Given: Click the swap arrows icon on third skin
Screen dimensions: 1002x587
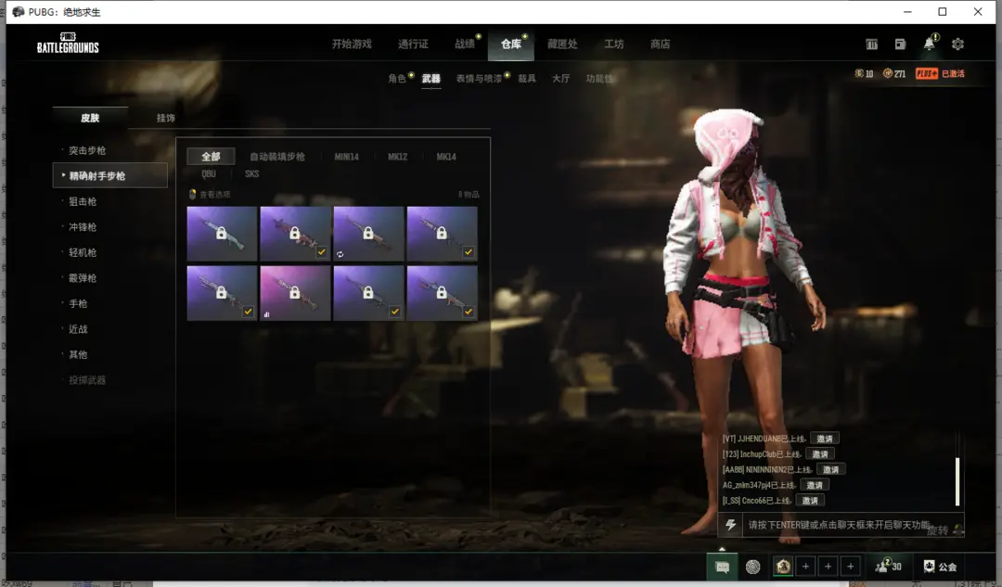Looking at the screenshot, I should (x=340, y=254).
